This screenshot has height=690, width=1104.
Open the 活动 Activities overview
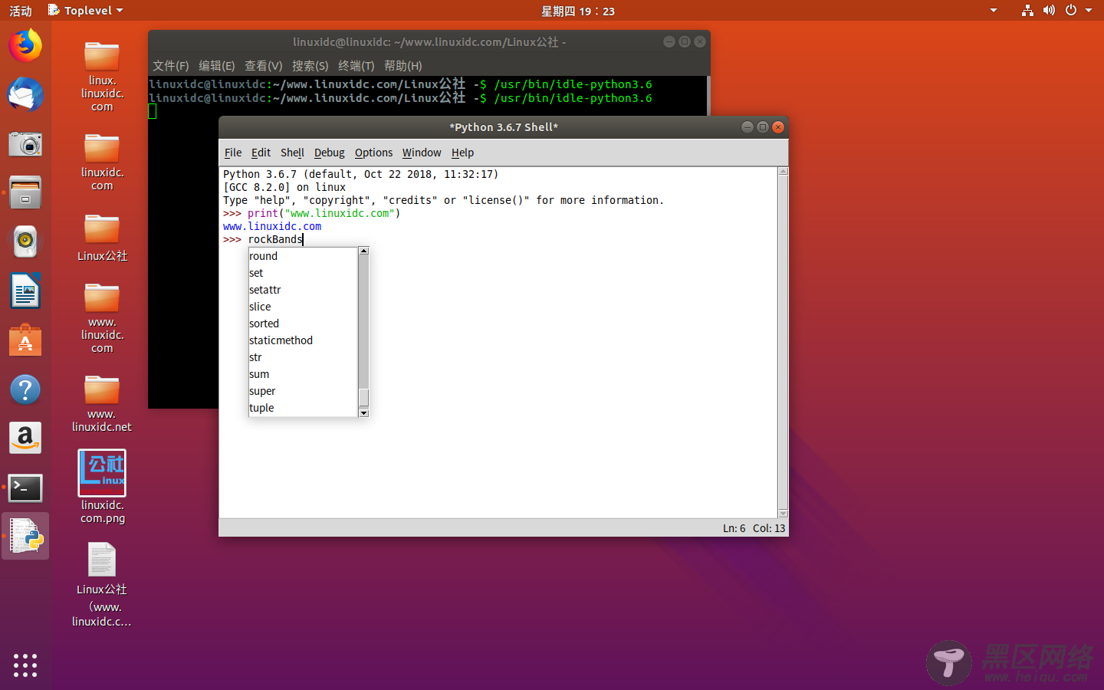(x=21, y=11)
